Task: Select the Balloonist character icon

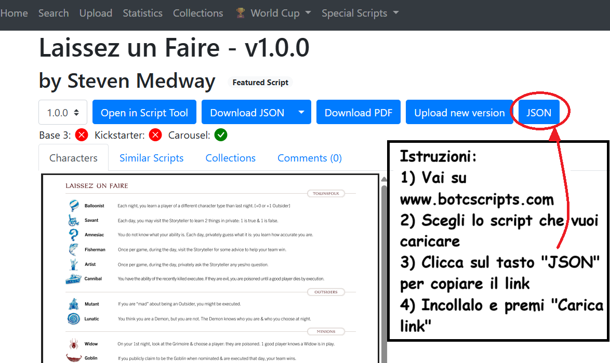Action: (73, 205)
